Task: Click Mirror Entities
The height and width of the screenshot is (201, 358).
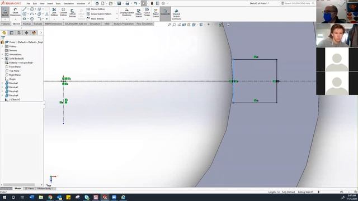Action: (96, 9)
